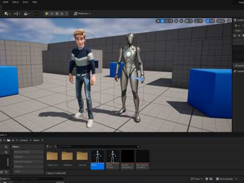244x183 pixels.
Task: Open the Cmd console dropdown
Action: (5, 179)
